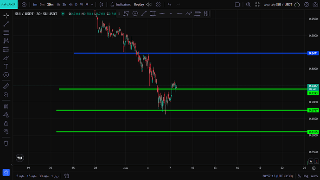The width and height of the screenshot is (320, 180).
Task: Open the Indicators dialog
Action: point(121,5)
